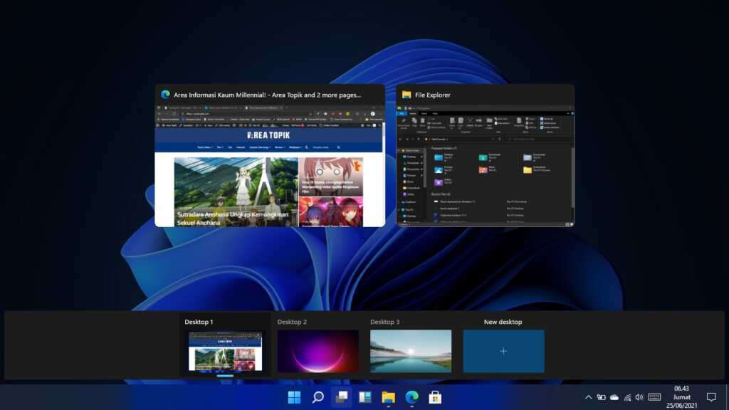
Task: Rename the Desktop 1 label
Action: pos(199,322)
